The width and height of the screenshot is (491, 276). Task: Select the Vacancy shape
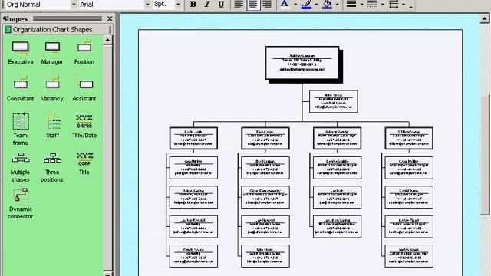click(52, 89)
